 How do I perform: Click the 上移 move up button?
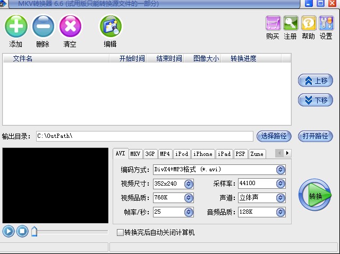[316, 81]
